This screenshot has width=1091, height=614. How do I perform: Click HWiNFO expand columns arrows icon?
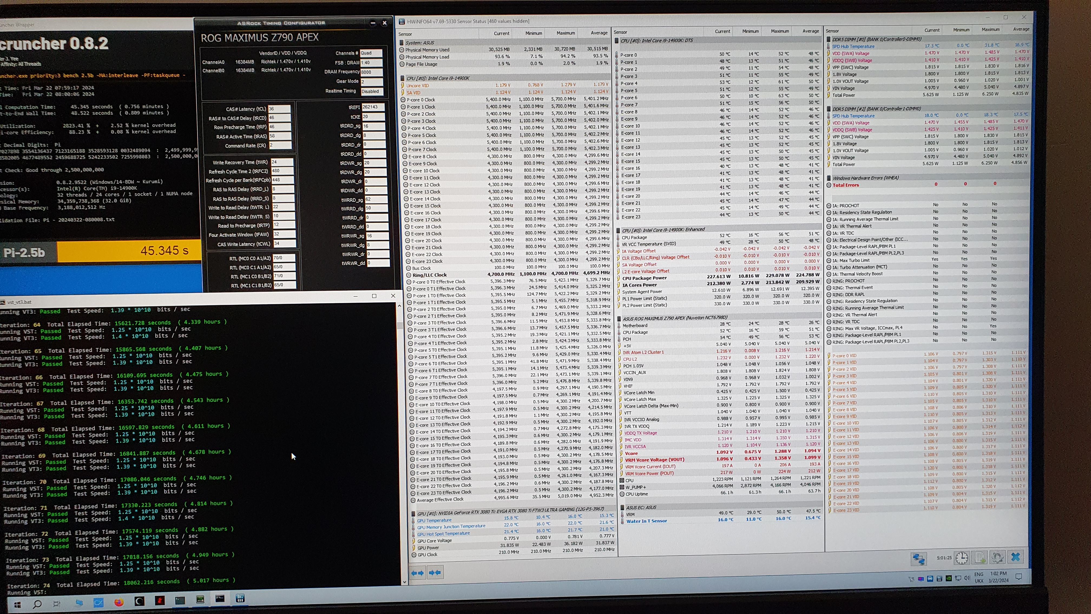(418, 573)
